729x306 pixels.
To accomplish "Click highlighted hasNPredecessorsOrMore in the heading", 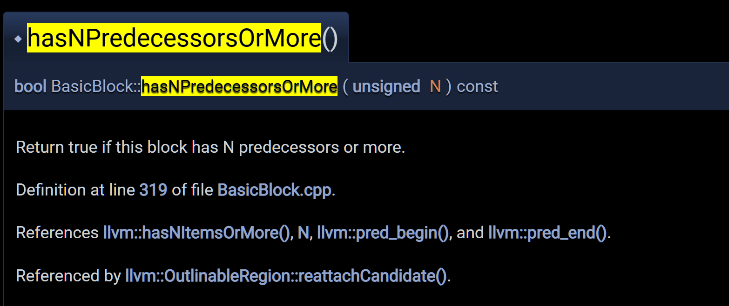I will [x=174, y=38].
